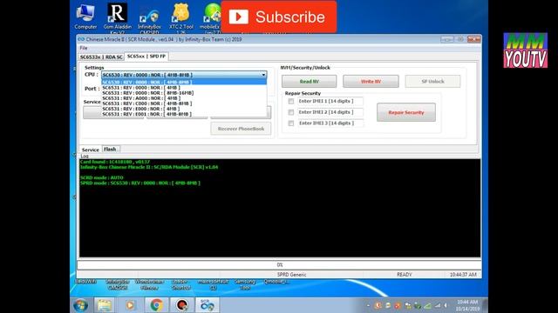The width and height of the screenshot is (558, 313).
Task: Click the volume speaker tray icon
Action: 446,305
